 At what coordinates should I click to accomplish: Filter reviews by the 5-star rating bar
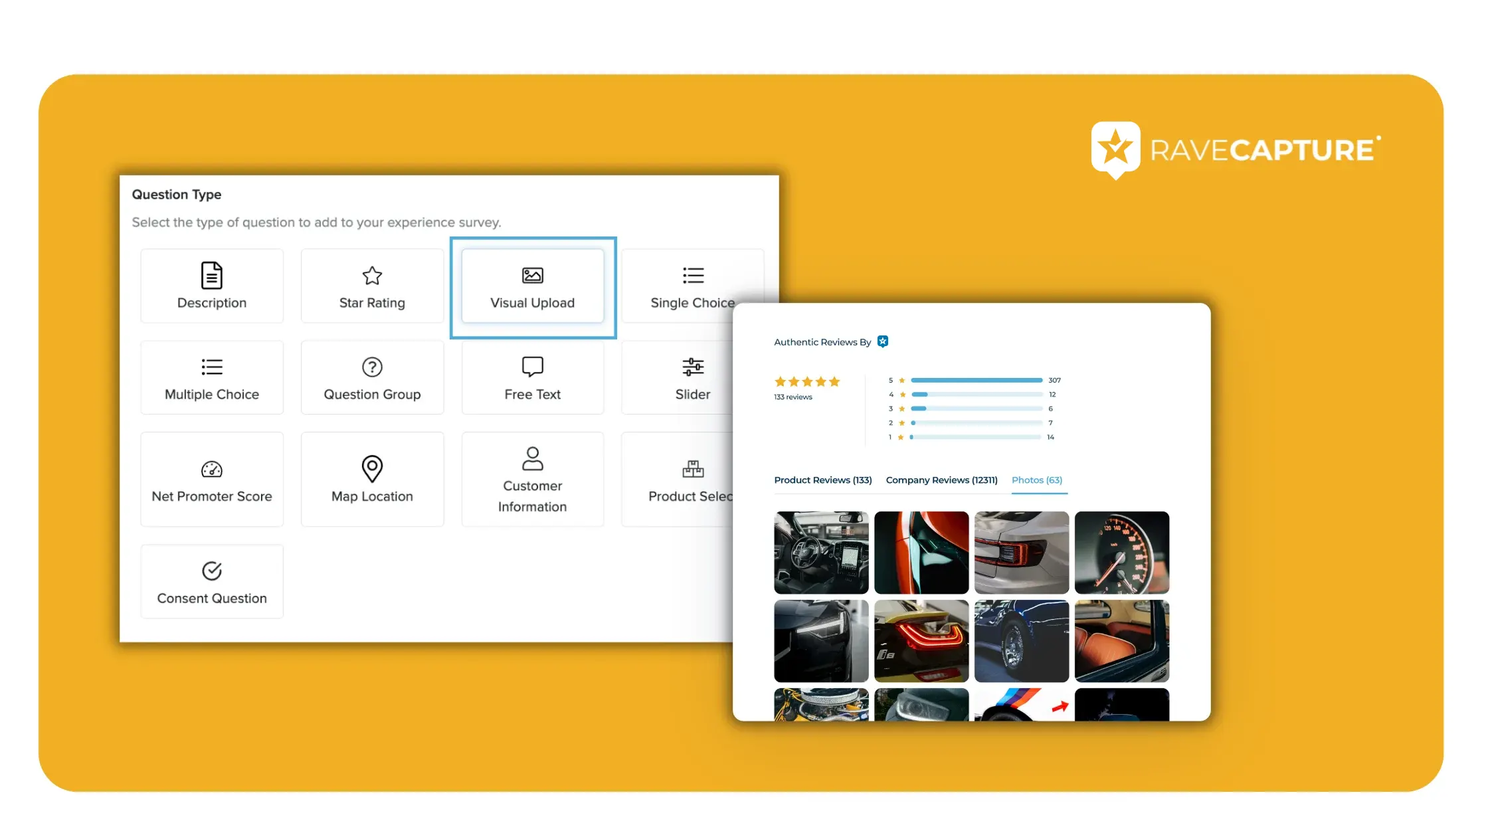coord(976,381)
